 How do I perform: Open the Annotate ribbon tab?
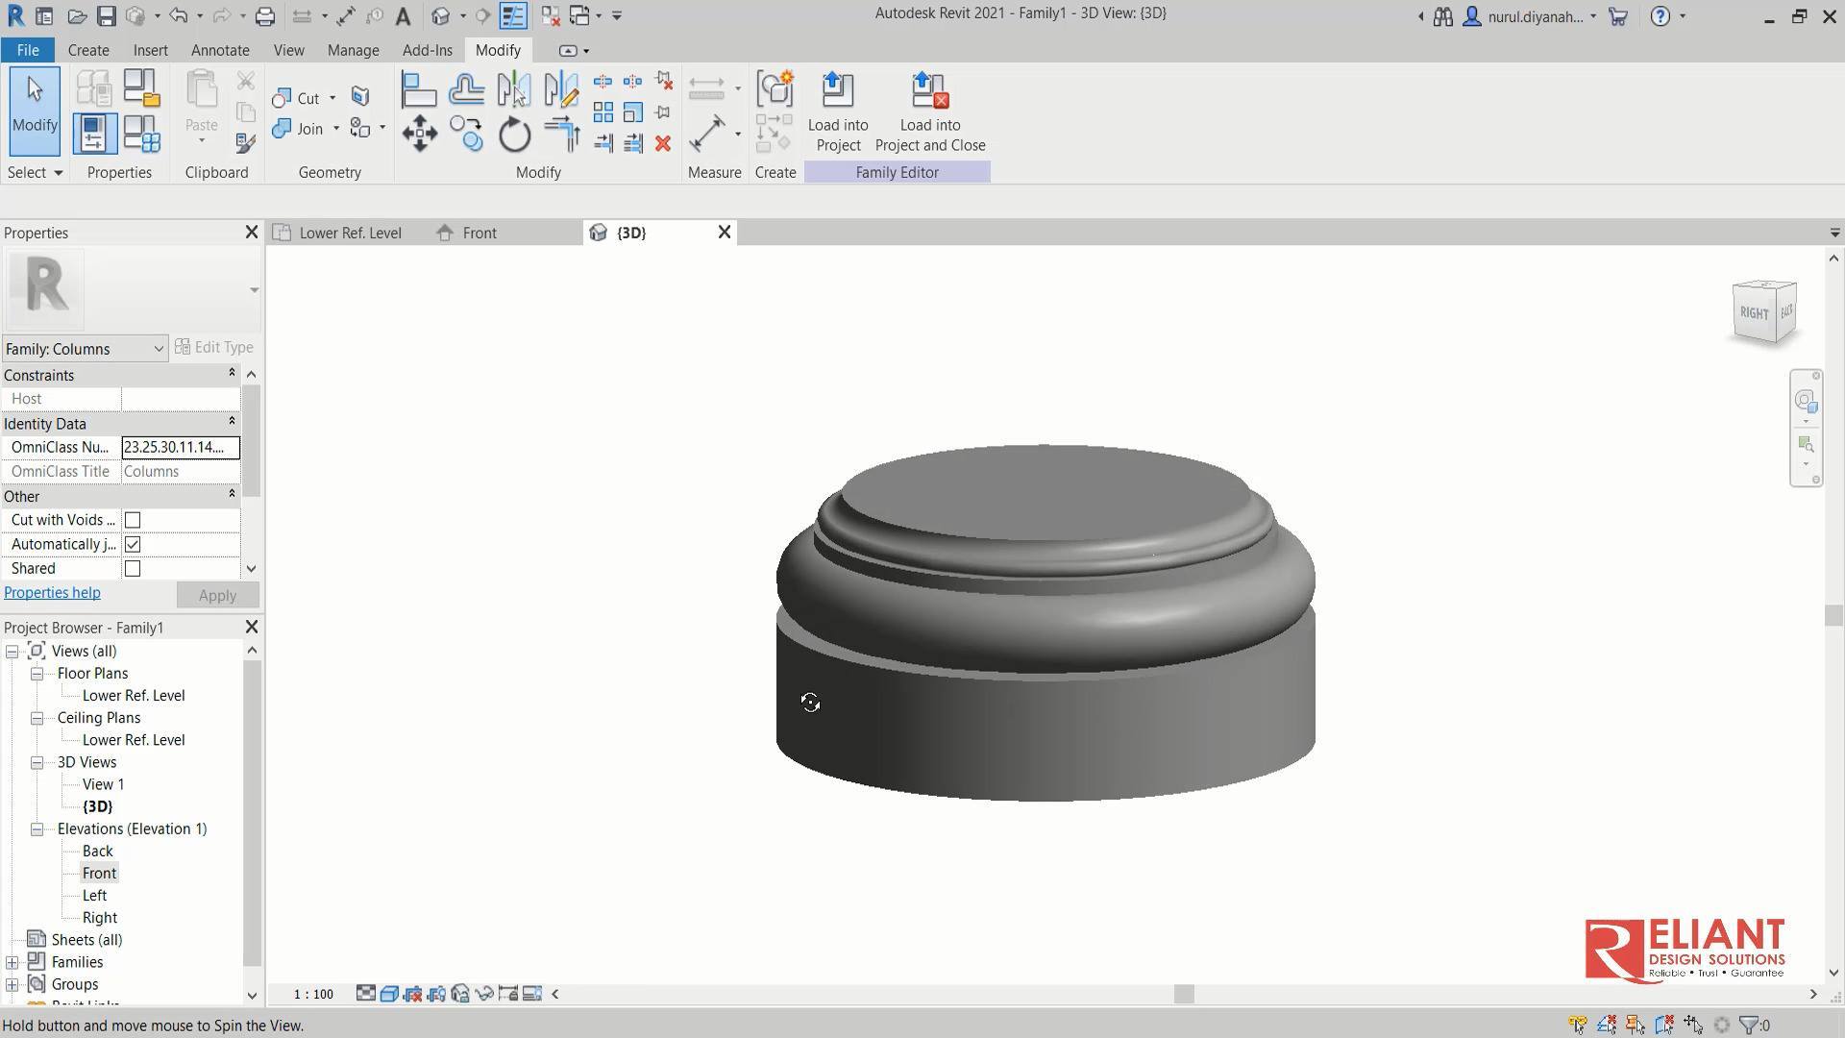tap(220, 50)
